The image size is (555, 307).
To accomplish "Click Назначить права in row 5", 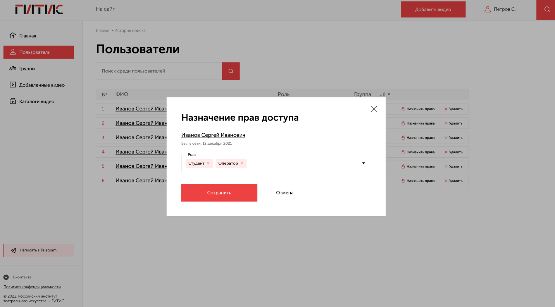I will click(x=418, y=166).
